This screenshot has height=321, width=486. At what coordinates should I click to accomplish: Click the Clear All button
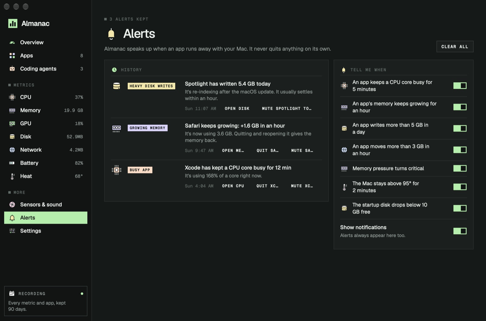(x=455, y=47)
